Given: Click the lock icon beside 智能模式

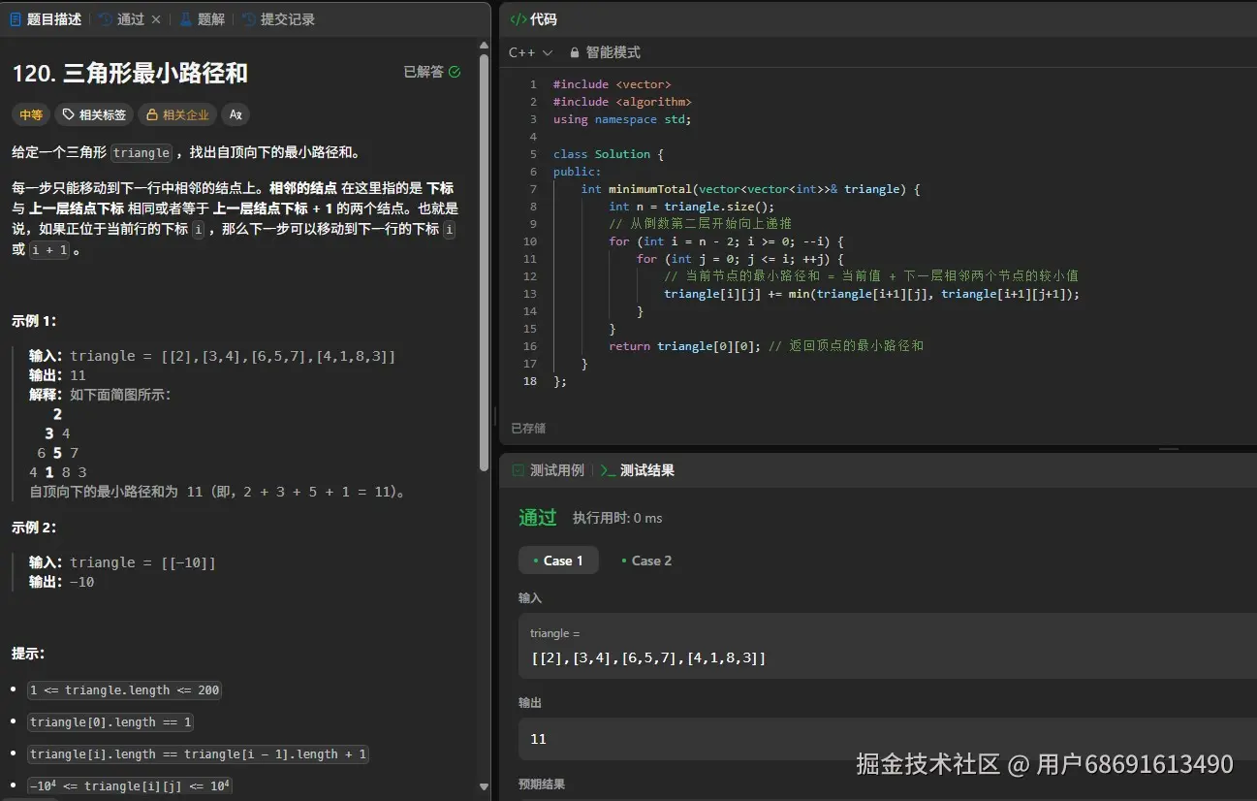Looking at the screenshot, I should 577,52.
